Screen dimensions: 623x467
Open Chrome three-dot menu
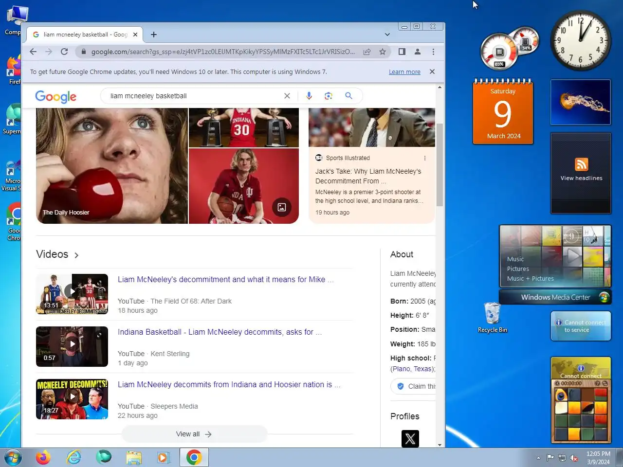point(433,52)
